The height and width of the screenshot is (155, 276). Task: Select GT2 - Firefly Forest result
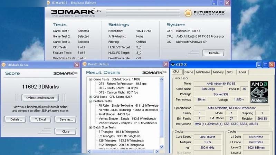pos(118,88)
